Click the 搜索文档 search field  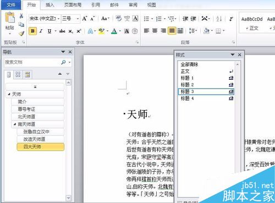point(32,62)
